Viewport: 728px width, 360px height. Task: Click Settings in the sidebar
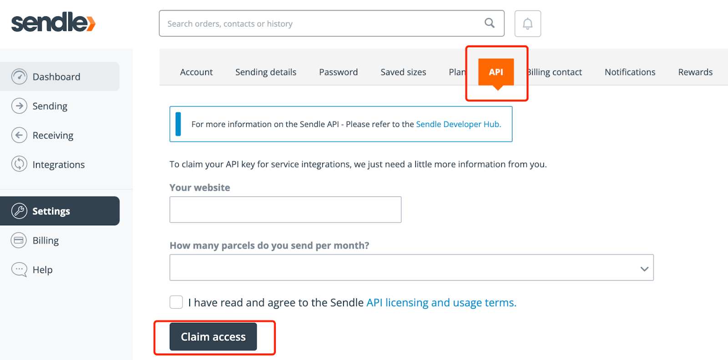[60, 211]
